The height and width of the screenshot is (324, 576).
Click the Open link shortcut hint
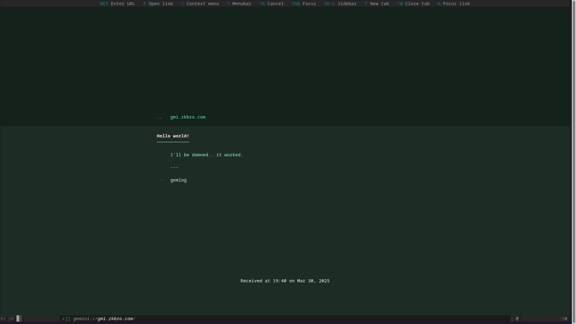point(158,4)
